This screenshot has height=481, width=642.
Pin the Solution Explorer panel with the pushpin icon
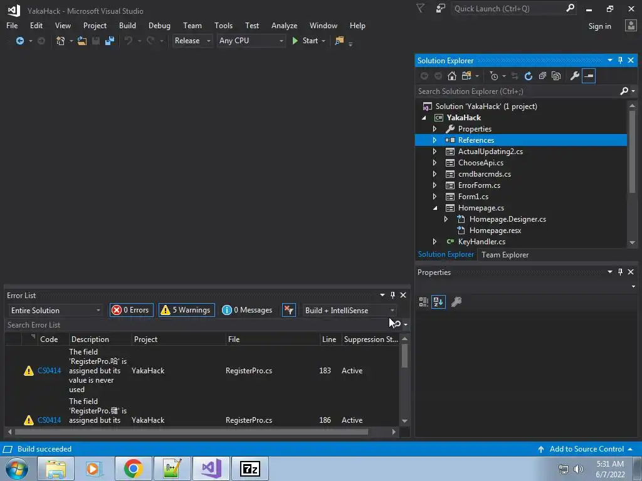620,61
